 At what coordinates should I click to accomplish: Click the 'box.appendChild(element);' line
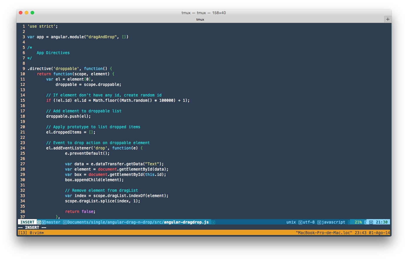94,180
